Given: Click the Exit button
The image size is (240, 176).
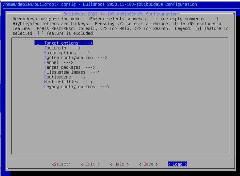Looking at the screenshot, I should pyautogui.click(x=90, y=164).
